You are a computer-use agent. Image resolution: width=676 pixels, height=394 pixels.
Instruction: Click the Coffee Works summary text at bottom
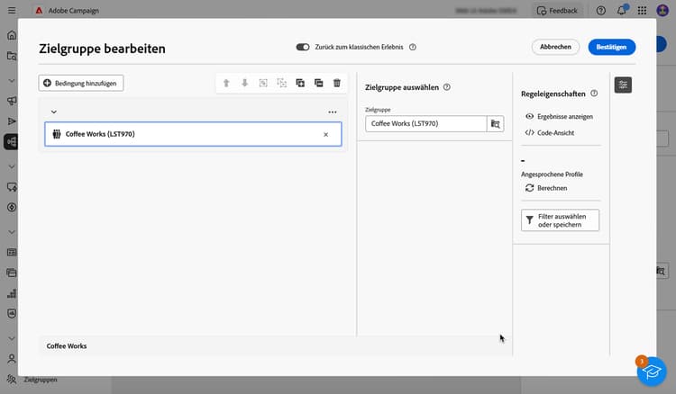pos(67,345)
